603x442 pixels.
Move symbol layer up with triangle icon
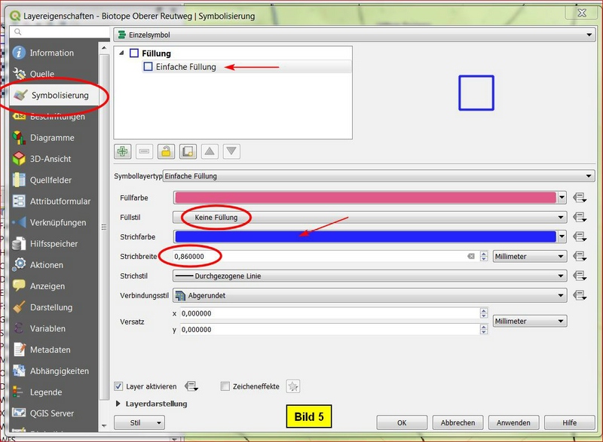[210, 151]
